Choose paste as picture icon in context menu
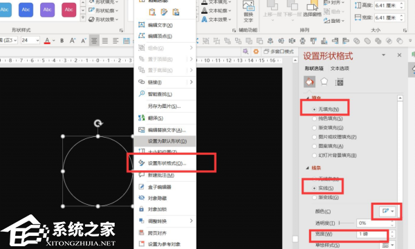 (176, 12)
